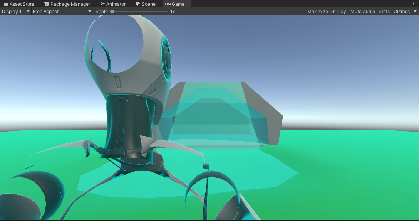This screenshot has height=221, width=419.
Task: Expand the Gizmos dropdown arrow
Action: tap(415, 12)
